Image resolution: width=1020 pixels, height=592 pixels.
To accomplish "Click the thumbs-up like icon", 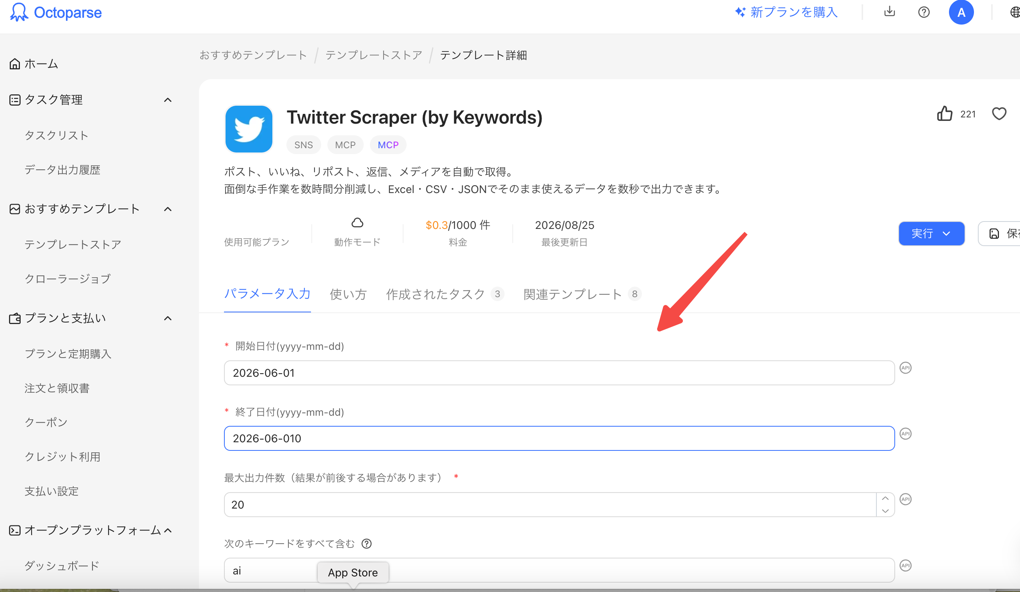I will click(945, 114).
